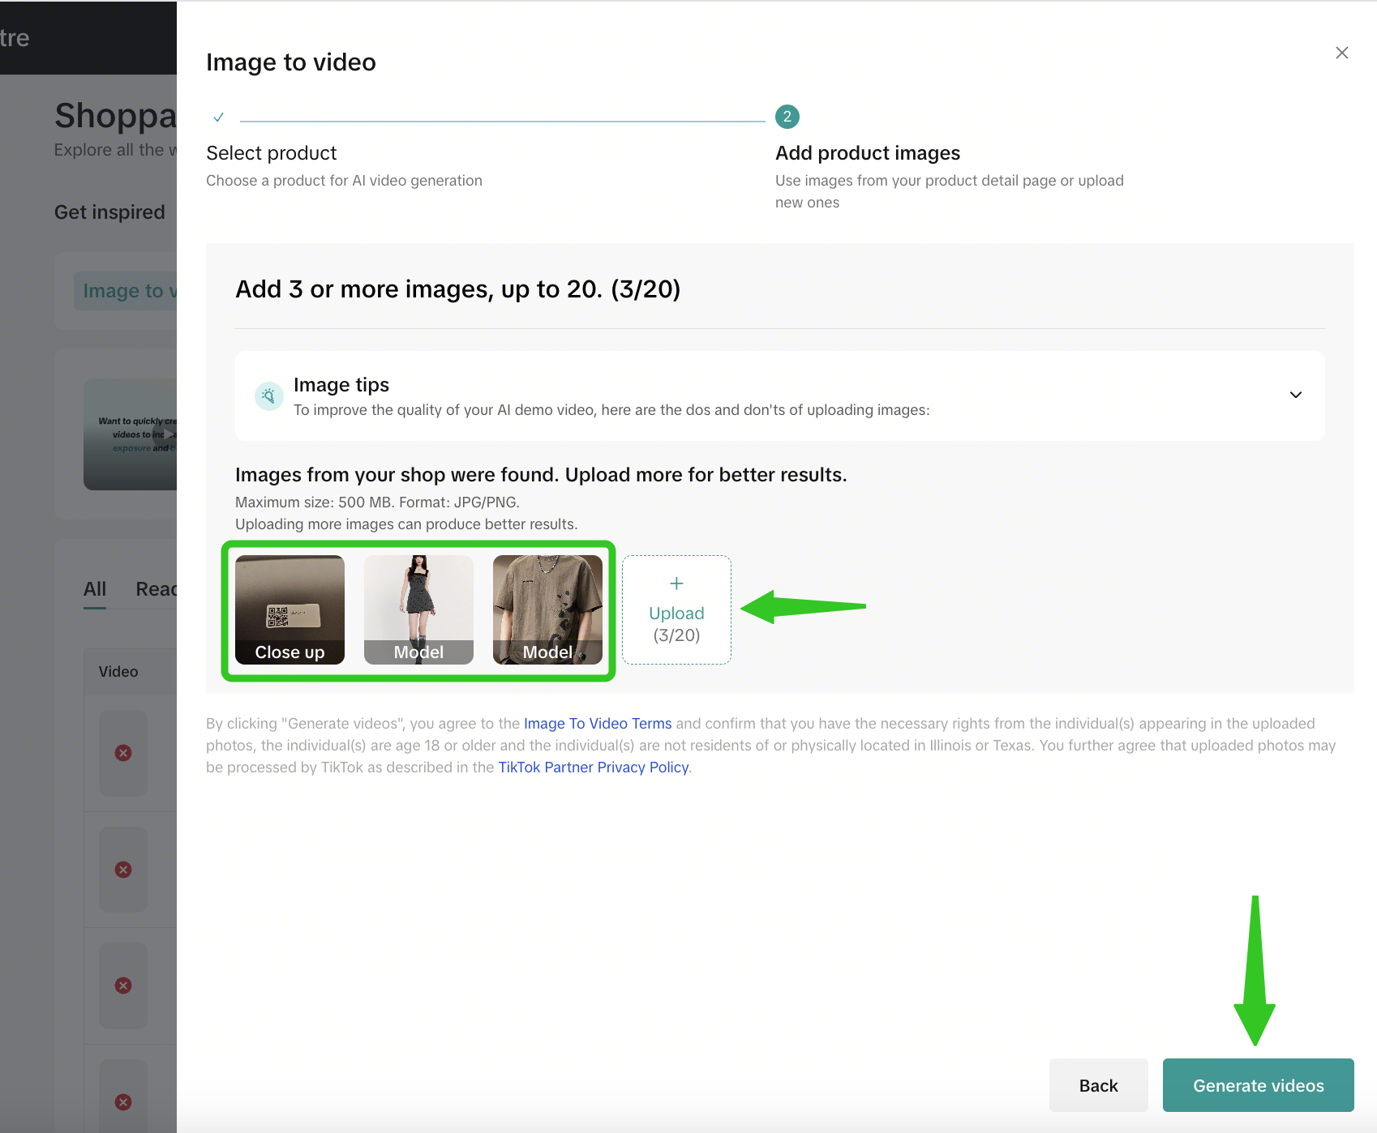Switch to the All tab
Screen dimensions: 1377x1133
coord(95,589)
